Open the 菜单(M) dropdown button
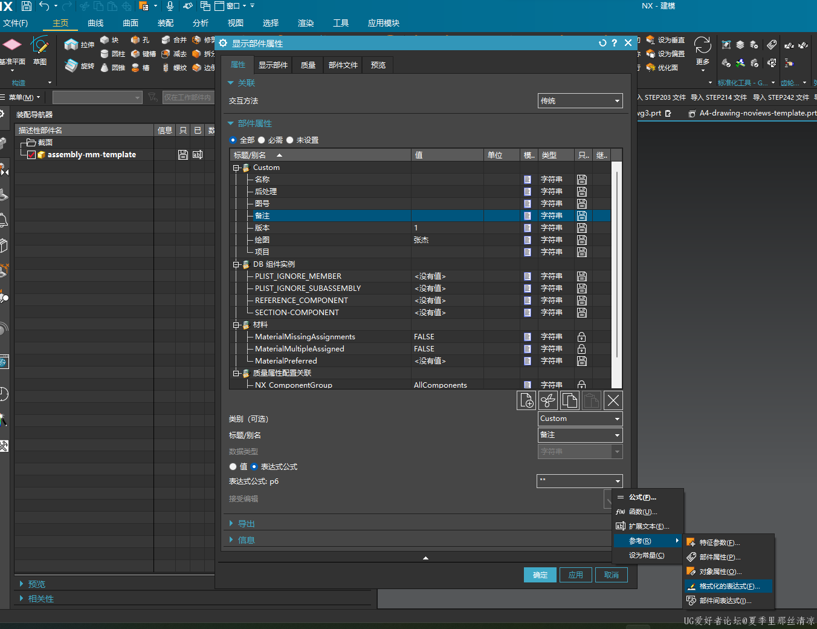Screen dimensions: 817x629 [x=22, y=97]
